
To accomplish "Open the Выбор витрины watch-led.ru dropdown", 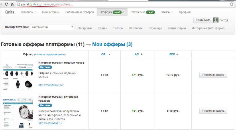I will point(52,27).
